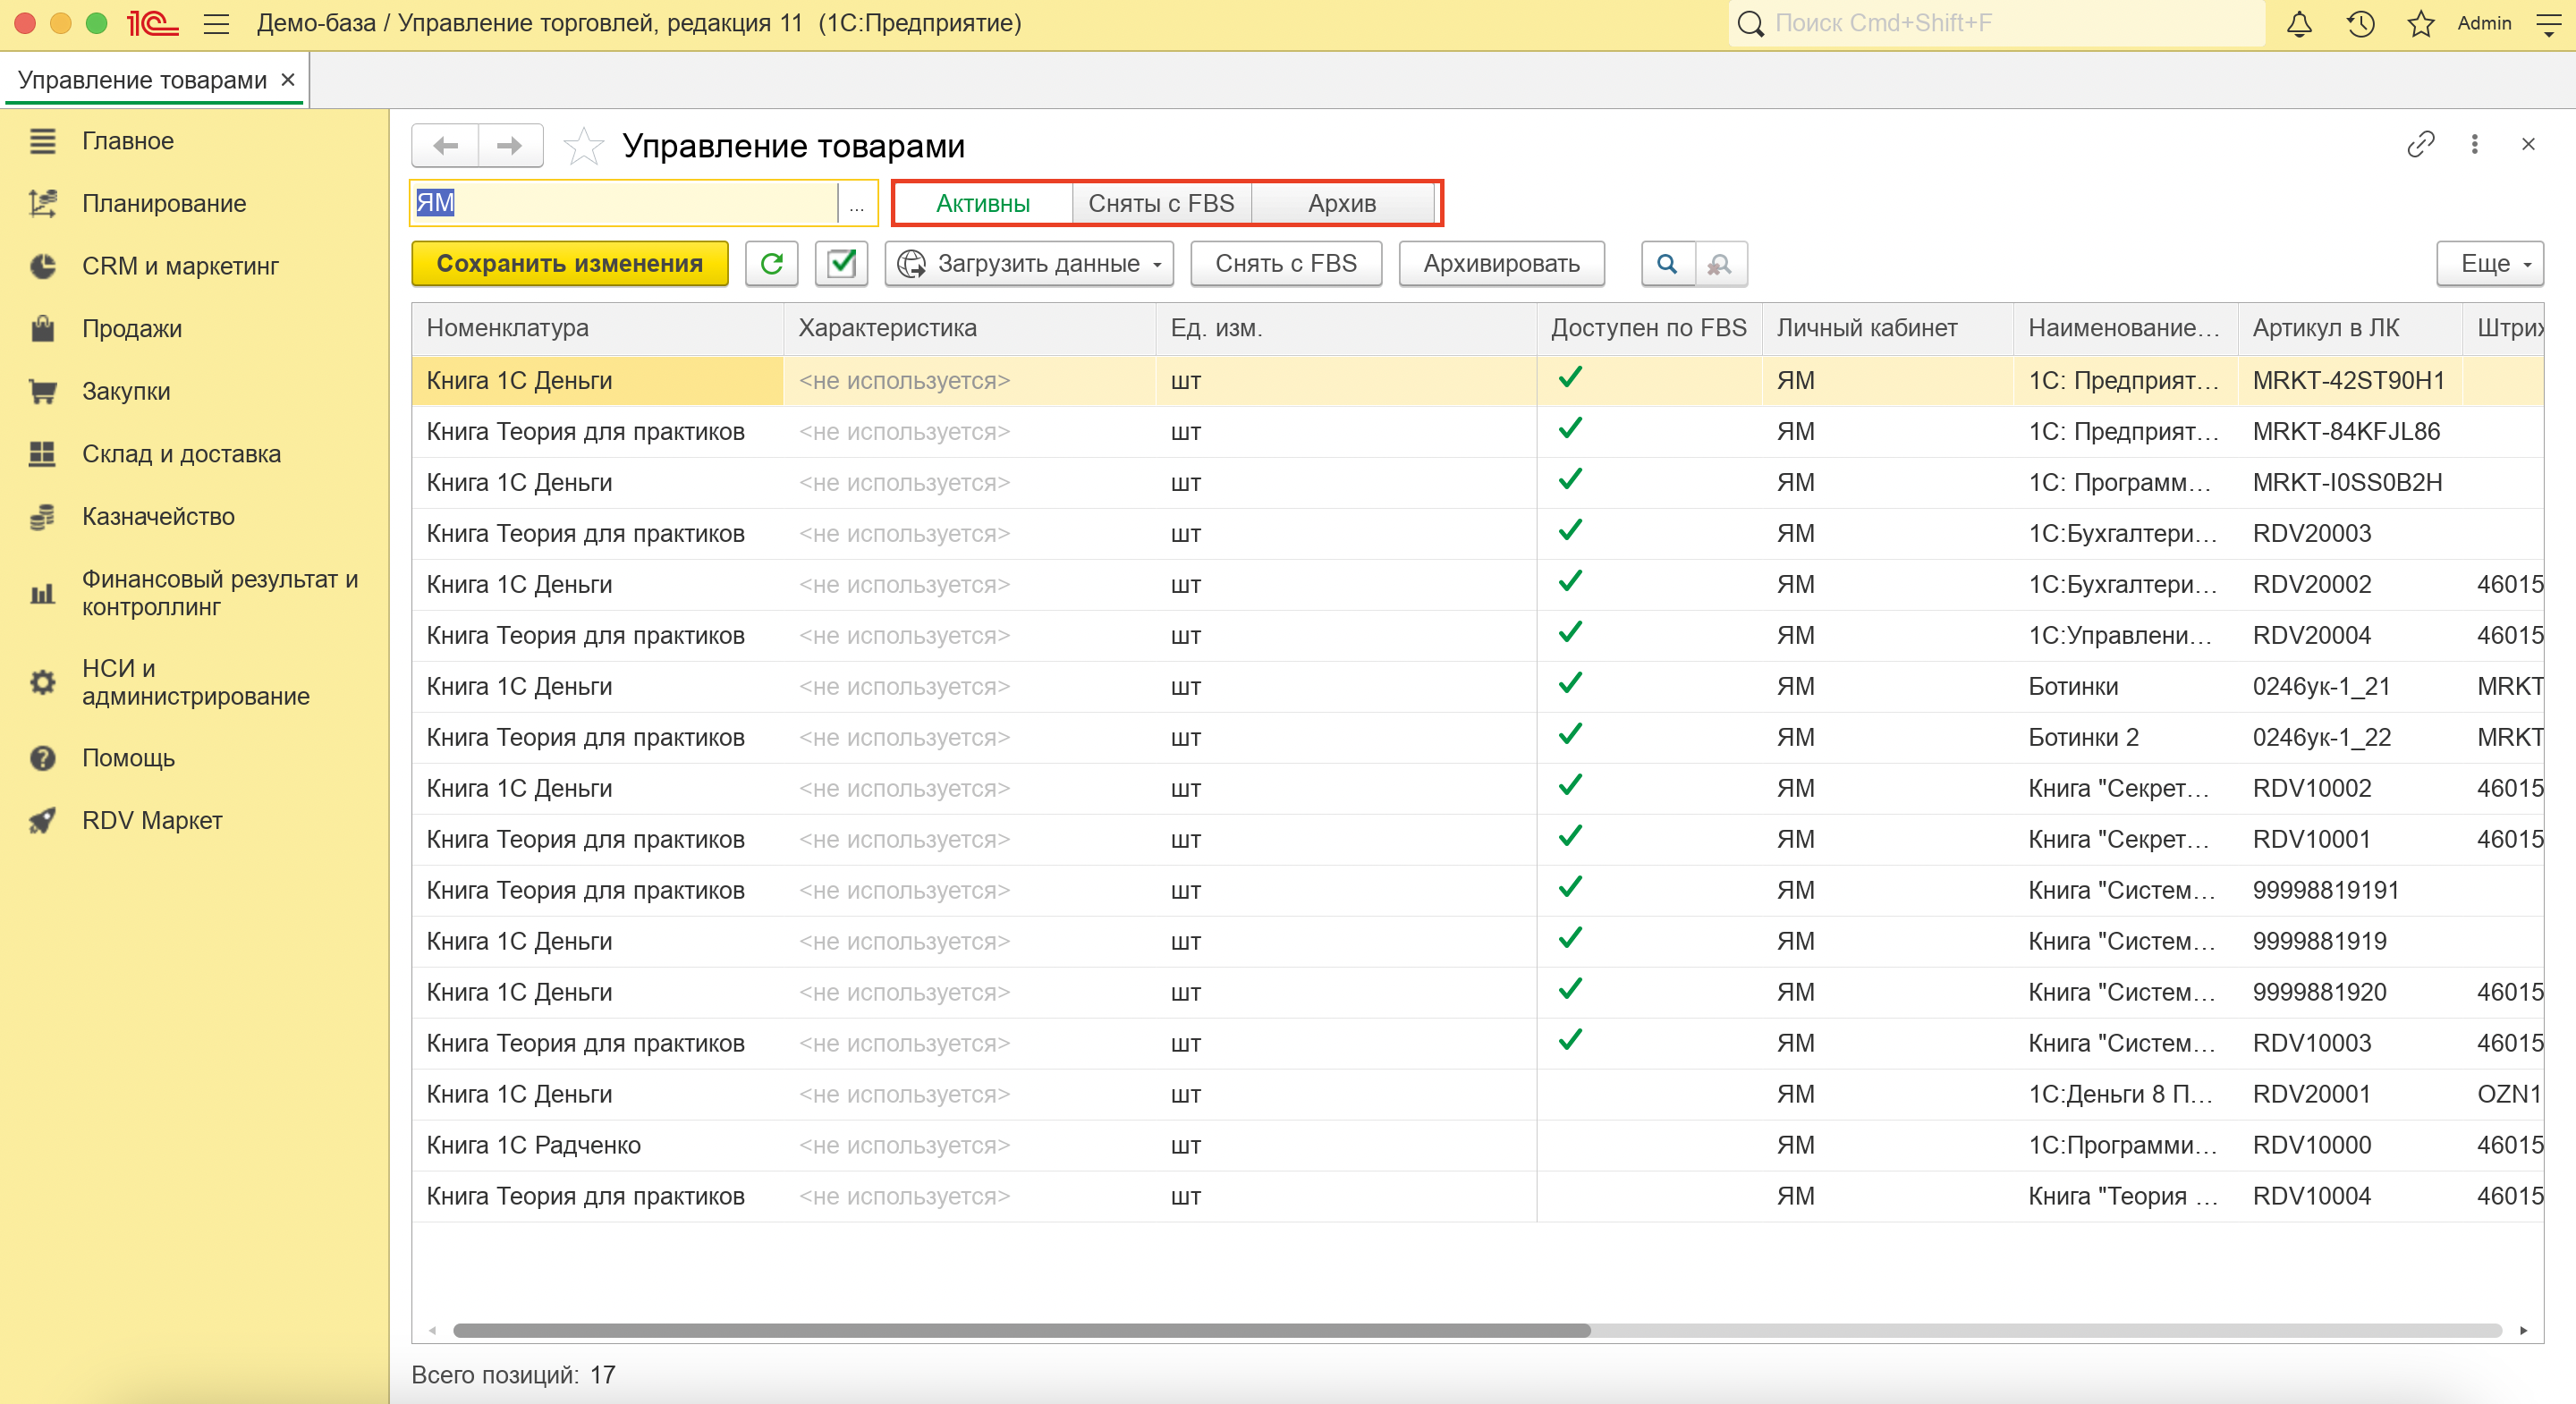Toggle the select-all checkmark button

(841, 263)
